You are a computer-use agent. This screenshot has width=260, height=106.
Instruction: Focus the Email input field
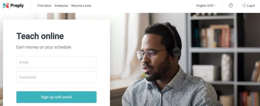tap(56, 62)
